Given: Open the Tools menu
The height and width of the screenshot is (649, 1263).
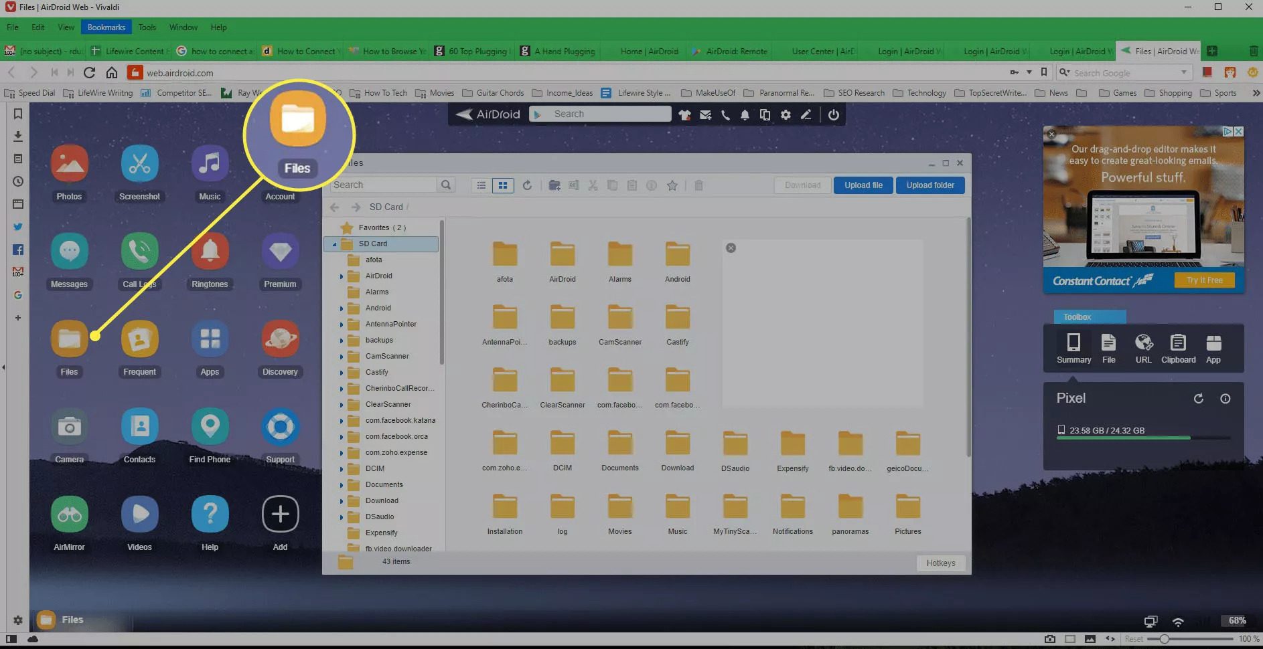Looking at the screenshot, I should coord(147,27).
